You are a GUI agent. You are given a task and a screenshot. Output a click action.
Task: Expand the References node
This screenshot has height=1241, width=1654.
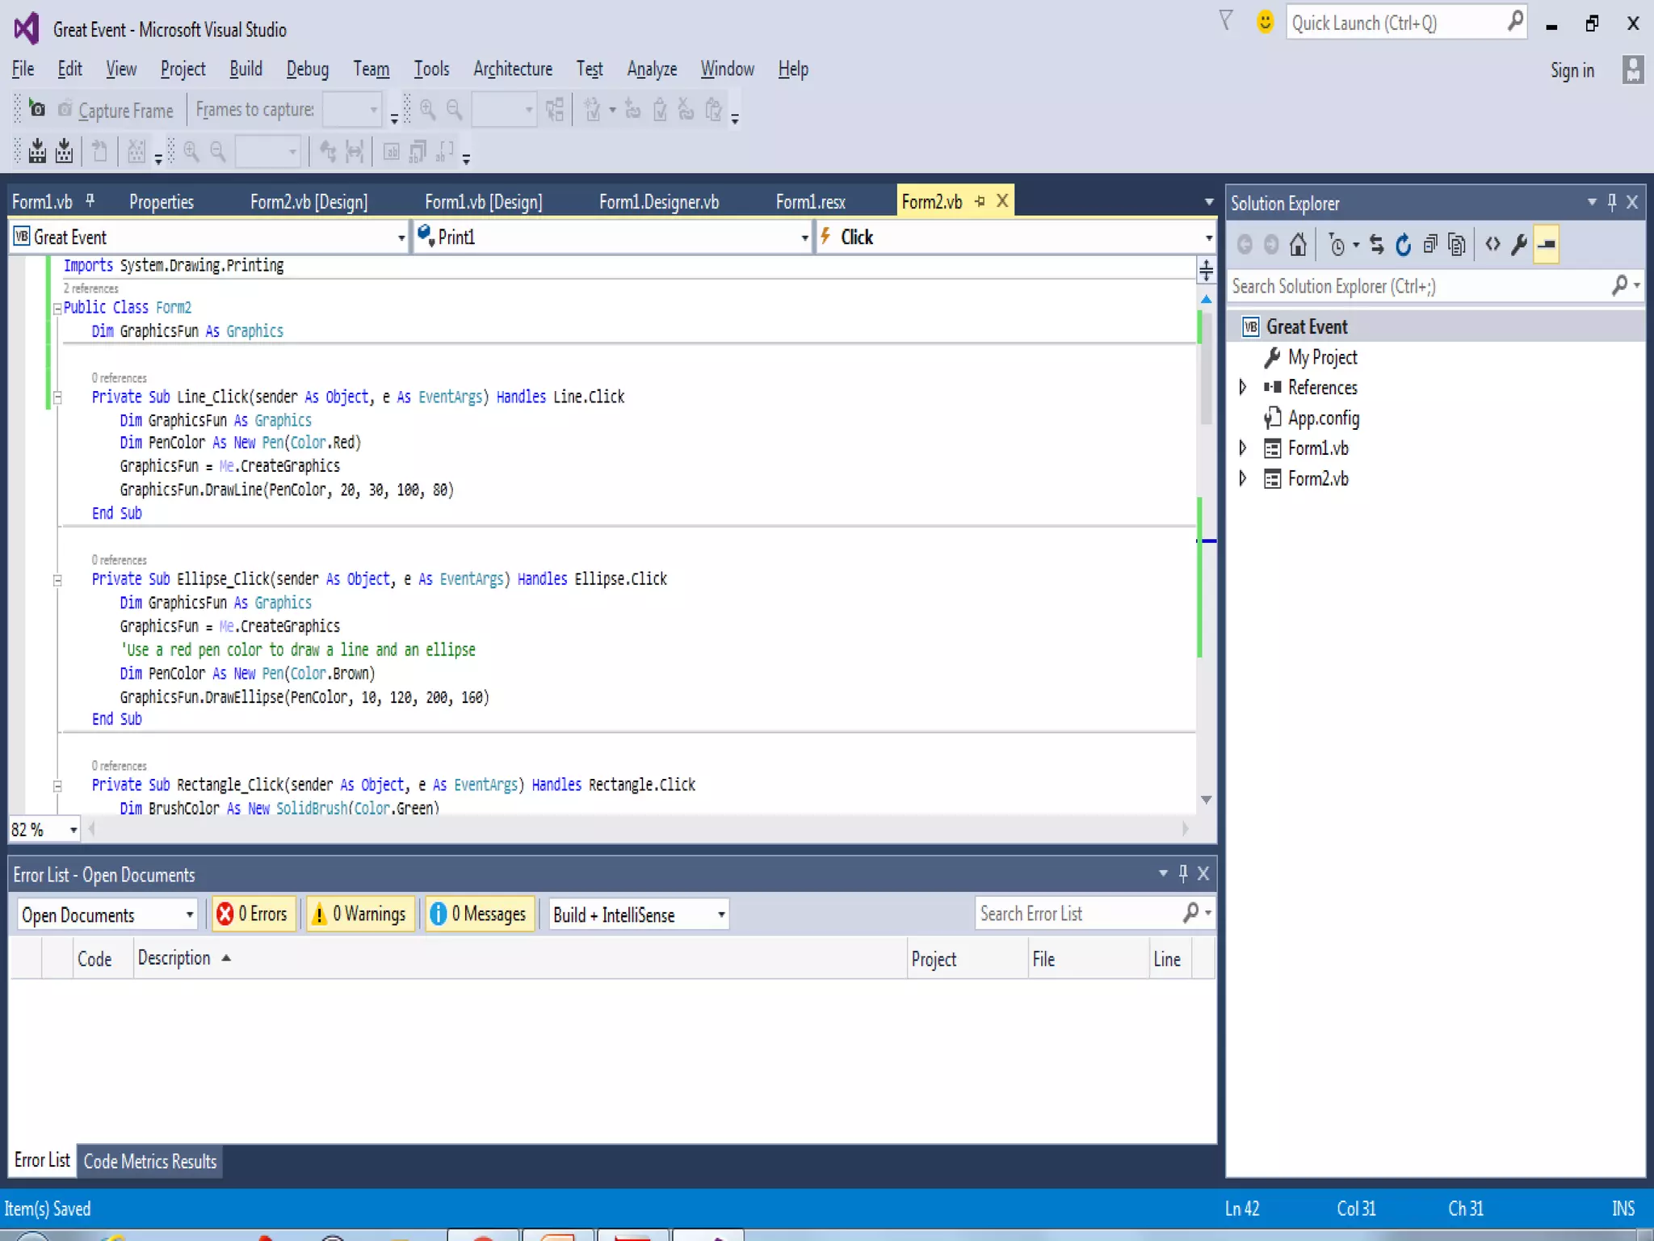pyautogui.click(x=1243, y=388)
